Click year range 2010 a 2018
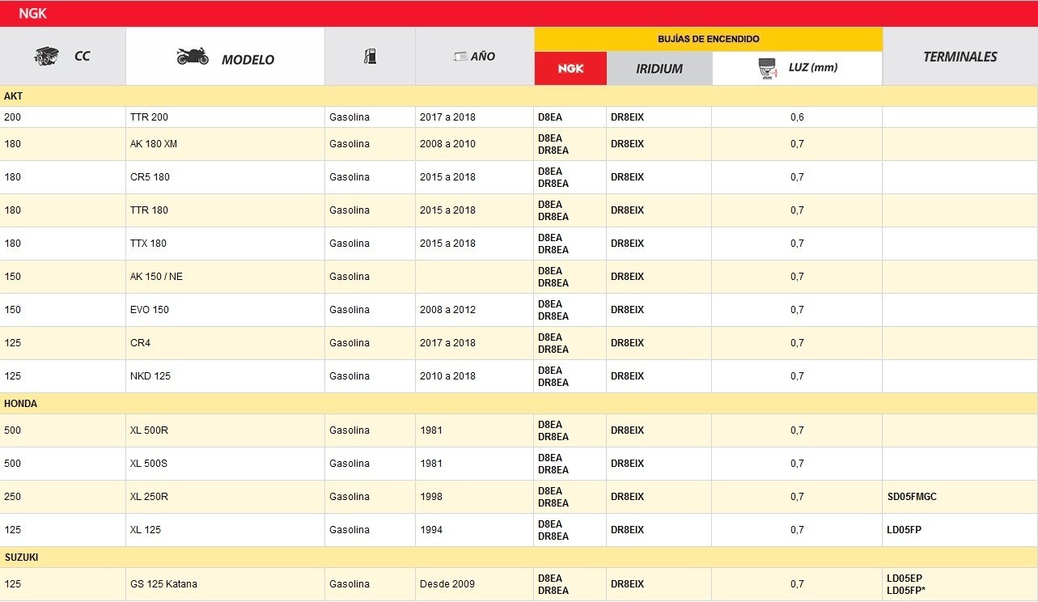This screenshot has width=1038, height=602. pyautogui.click(x=447, y=376)
